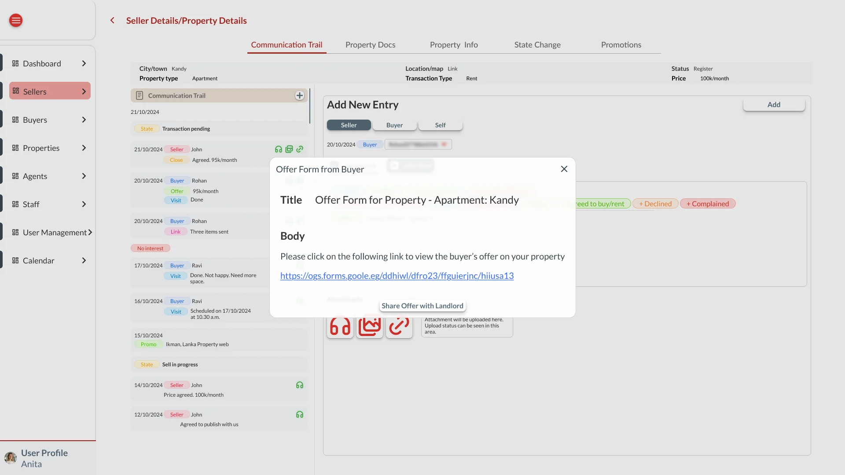This screenshot has width=845, height=475.
Task: Play audio icon on 21/10/2024 John entry
Action: (x=279, y=149)
